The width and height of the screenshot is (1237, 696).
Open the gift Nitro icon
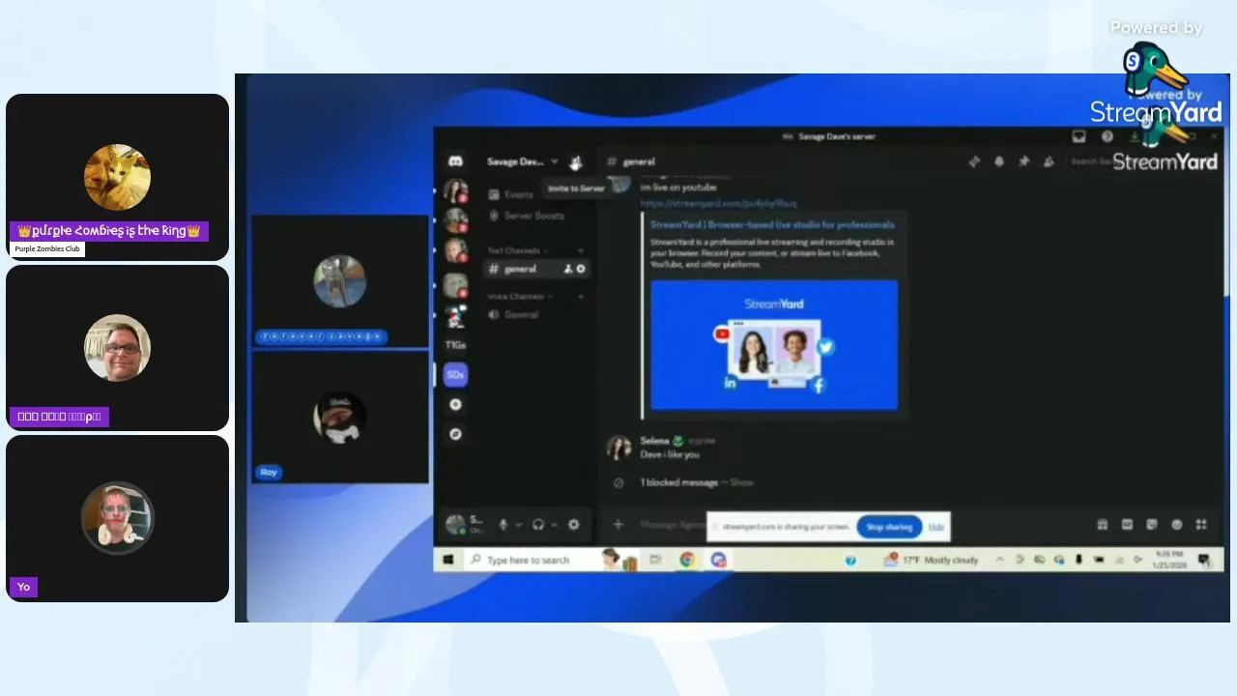click(x=1103, y=525)
